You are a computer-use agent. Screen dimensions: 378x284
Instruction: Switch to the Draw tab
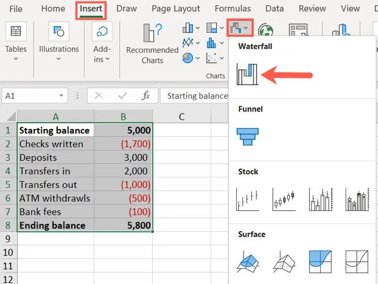pyautogui.click(x=127, y=9)
